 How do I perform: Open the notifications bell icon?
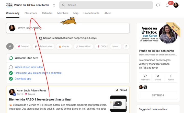pos(167,5)
